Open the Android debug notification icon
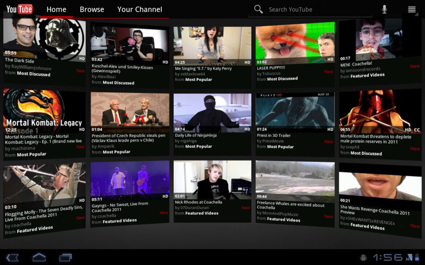This screenshot has height=265, width=425. point(363,257)
